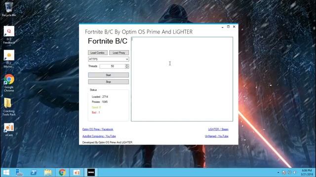The image size is (316, 177).
Task: Select the Fortnite app taskbar icon
Action: click(x=91, y=173)
